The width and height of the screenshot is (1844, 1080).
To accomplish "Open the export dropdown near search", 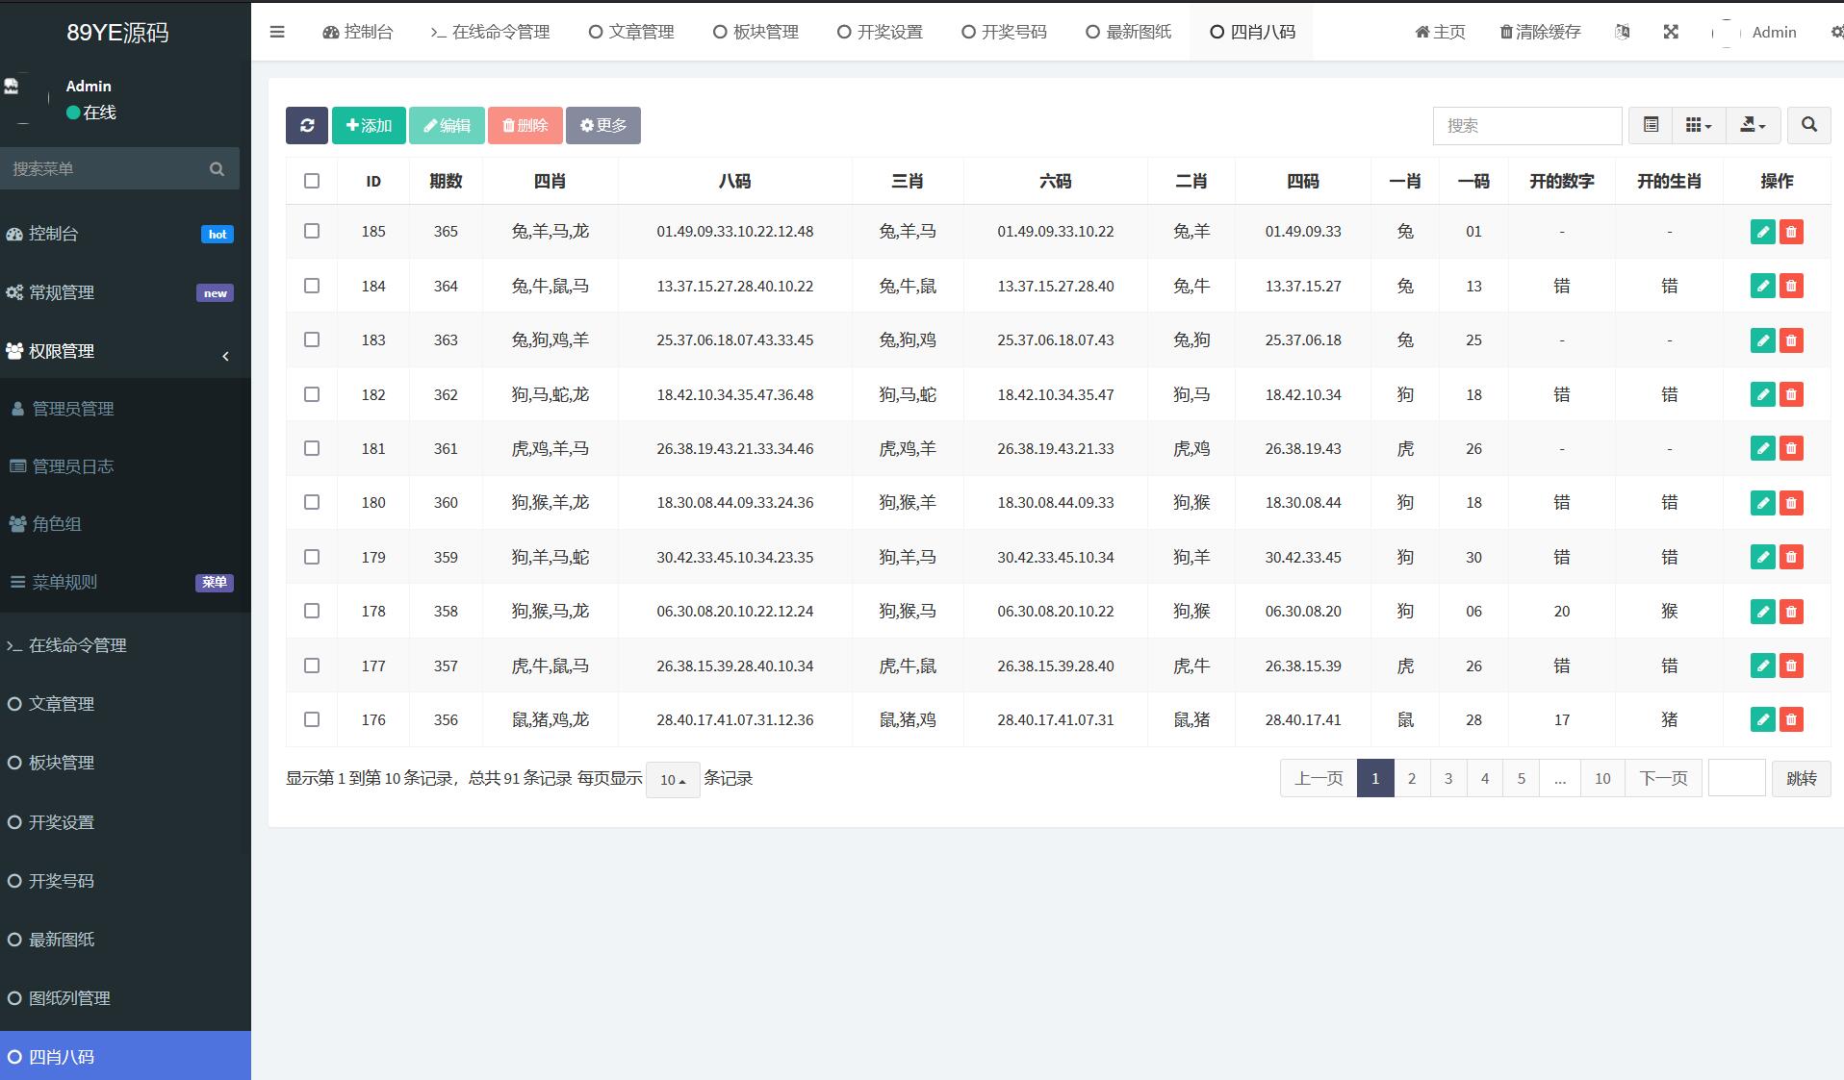I will (1753, 125).
